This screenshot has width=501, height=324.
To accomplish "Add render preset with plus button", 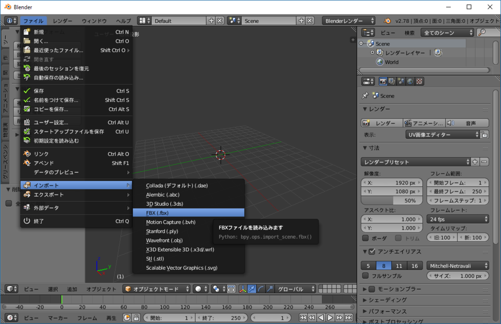I will (x=475, y=162).
